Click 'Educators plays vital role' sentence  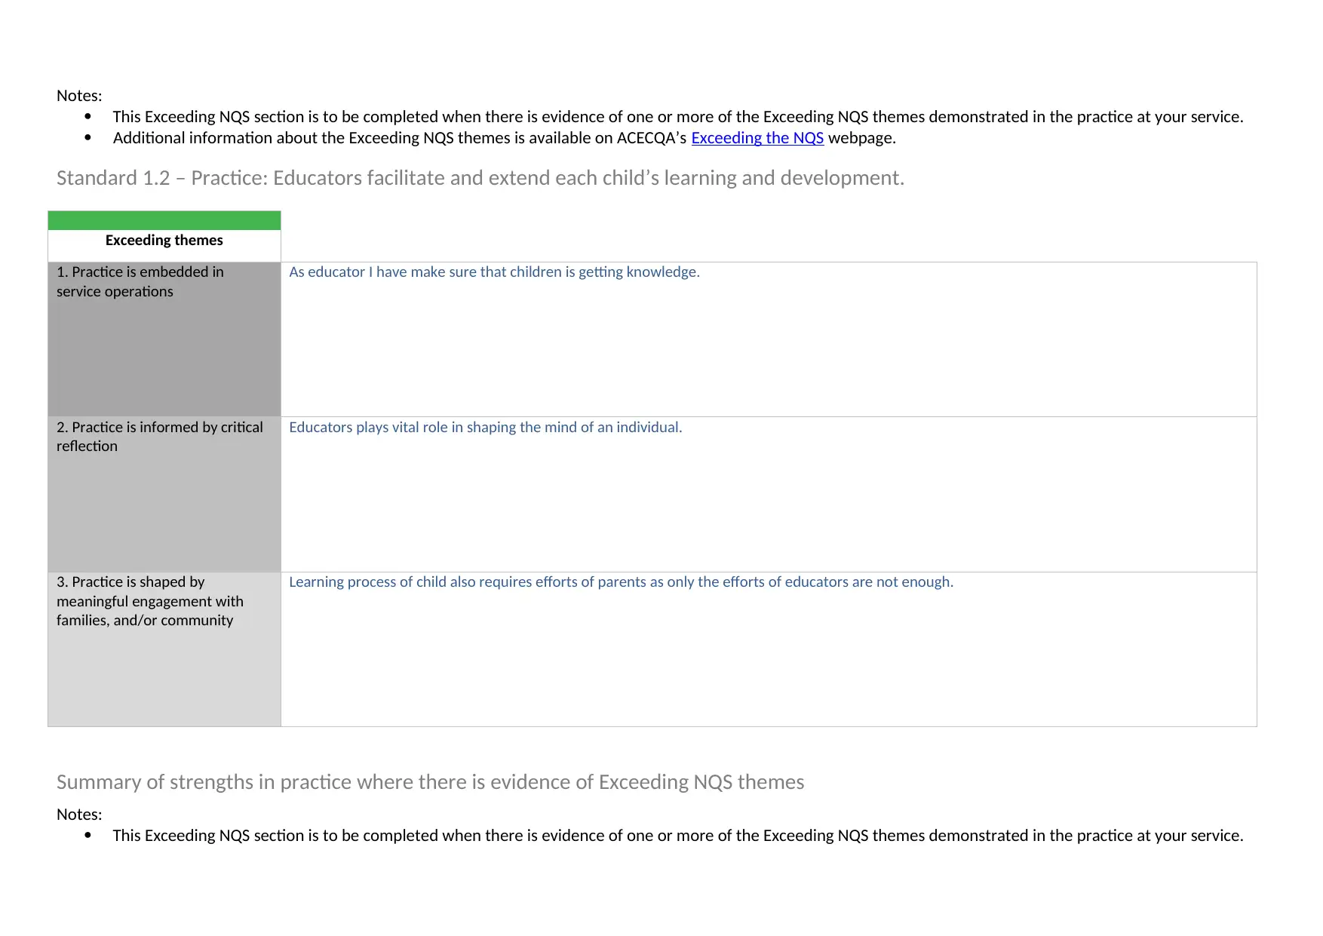pos(486,427)
